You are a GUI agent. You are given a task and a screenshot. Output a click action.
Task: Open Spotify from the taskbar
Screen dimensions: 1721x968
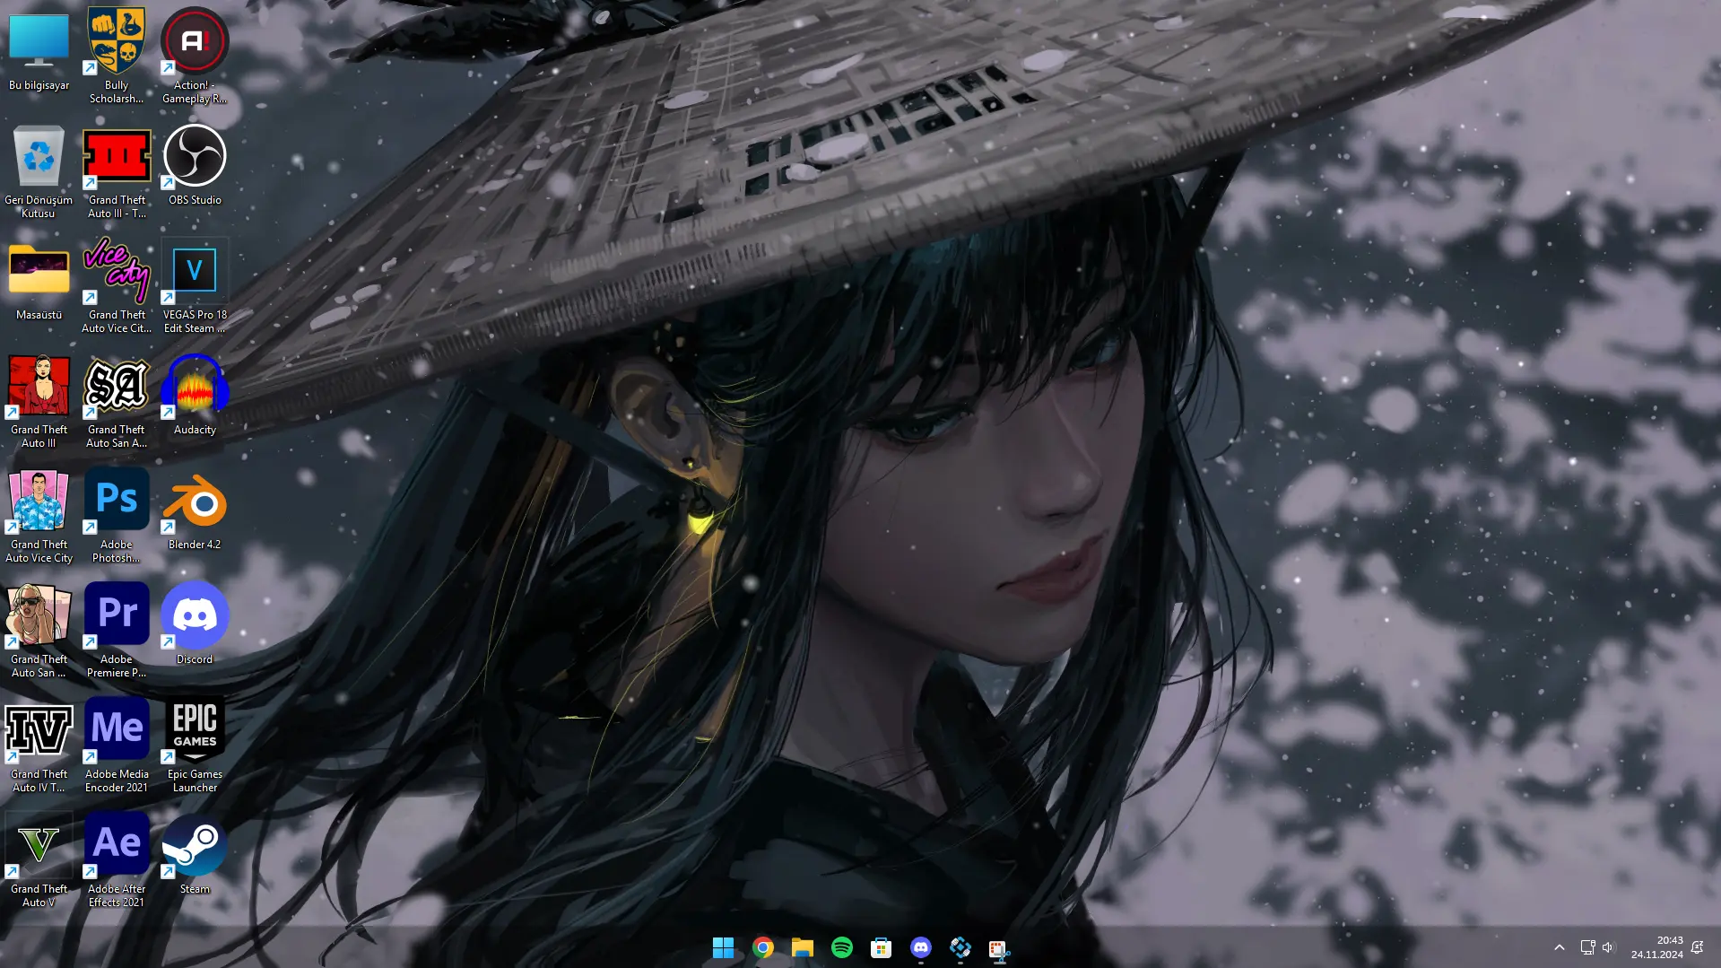841,947
